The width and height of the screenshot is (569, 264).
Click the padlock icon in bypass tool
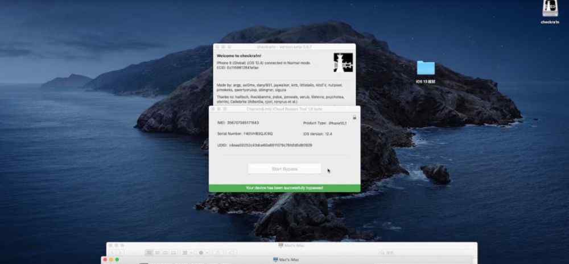(354, 118)
